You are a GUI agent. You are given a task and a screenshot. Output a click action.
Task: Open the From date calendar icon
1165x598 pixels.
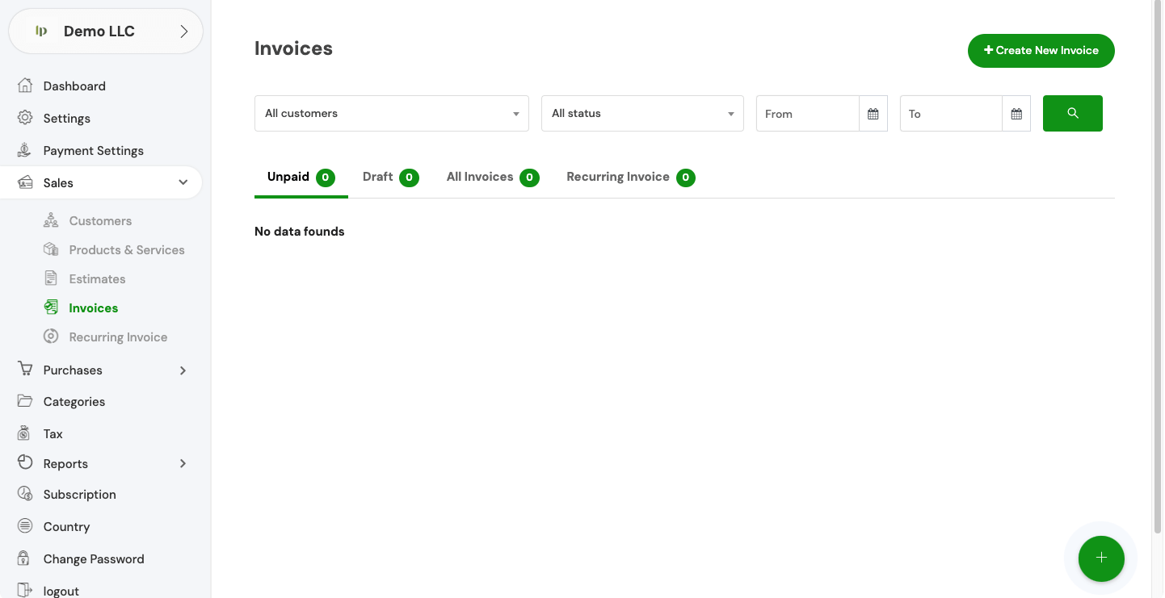point(873,114)
